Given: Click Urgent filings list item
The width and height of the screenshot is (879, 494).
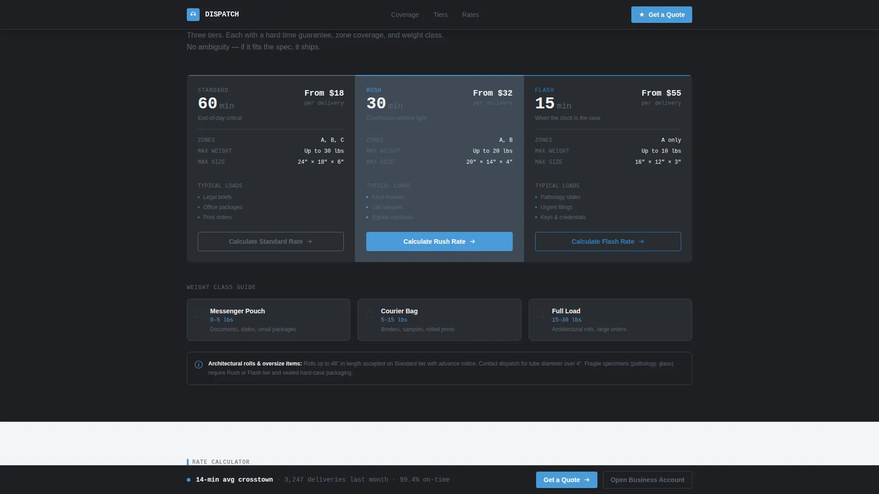Looking at the screenshot, I should coord(557,207).
